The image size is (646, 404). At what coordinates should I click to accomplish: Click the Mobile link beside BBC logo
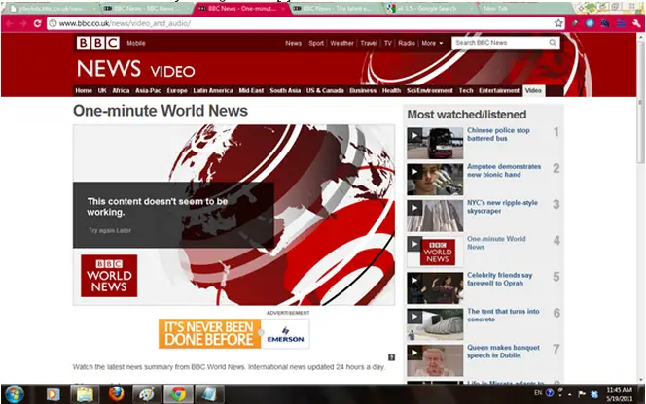coord(136,43)
